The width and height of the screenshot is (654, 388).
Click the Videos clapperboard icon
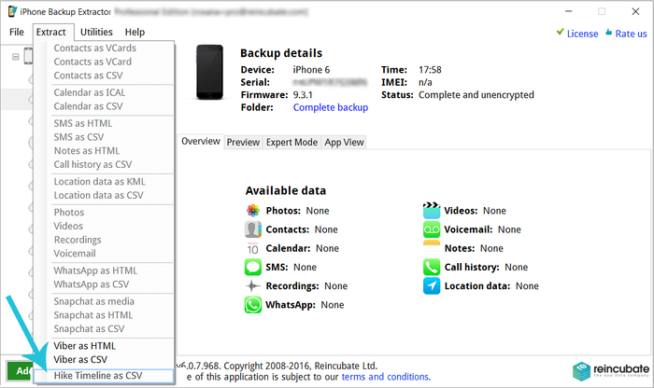pos(432,211)
